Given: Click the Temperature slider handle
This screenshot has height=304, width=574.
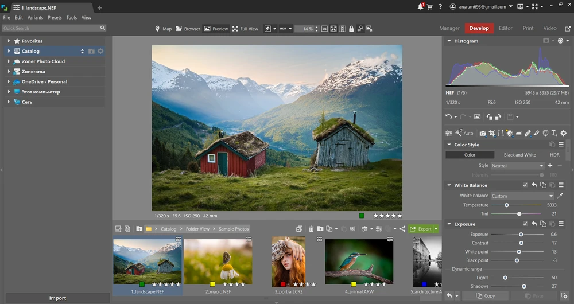Looking at the screenshot, I should point(506,205).
